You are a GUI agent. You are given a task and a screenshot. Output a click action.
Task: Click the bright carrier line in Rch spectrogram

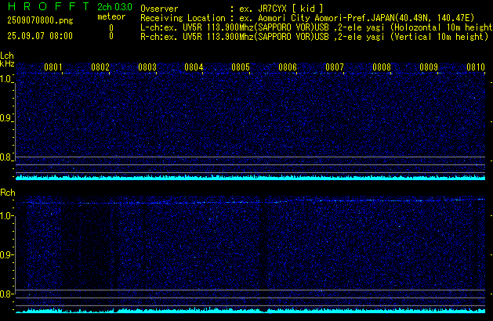tap(251, 201)
